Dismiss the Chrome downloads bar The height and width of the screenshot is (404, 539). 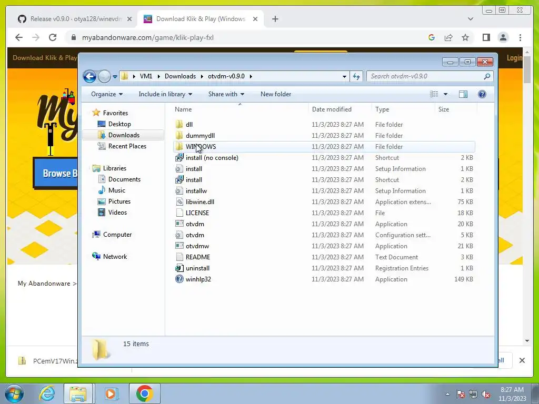point(522,360)
